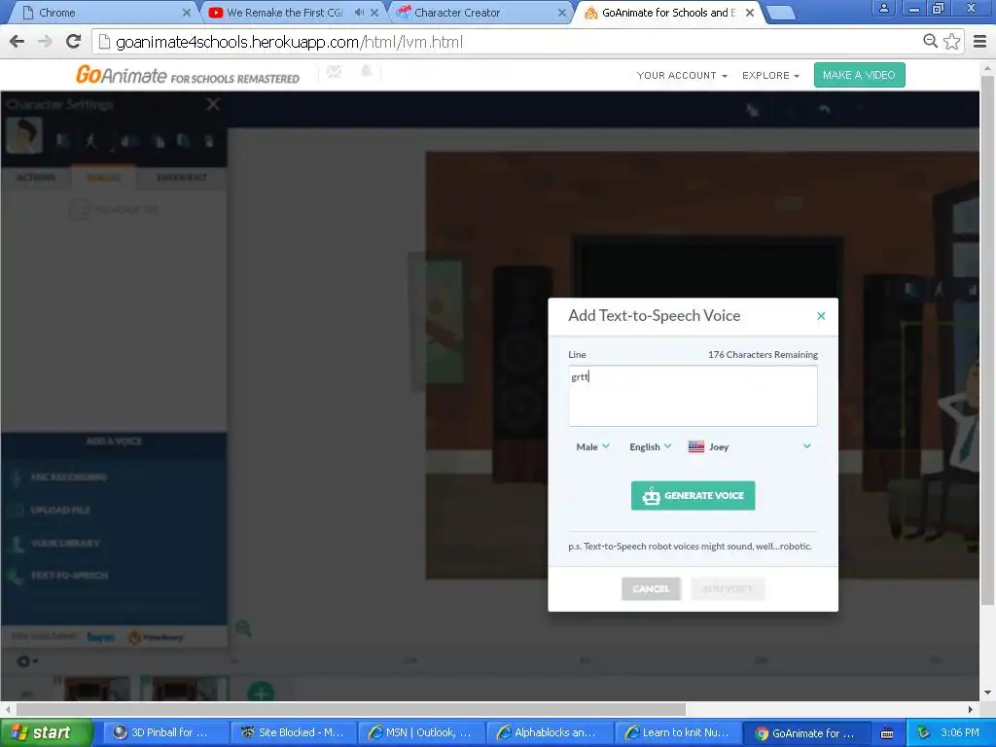Click the browser forward arrow
996x747 pixels.
(45, 42)
